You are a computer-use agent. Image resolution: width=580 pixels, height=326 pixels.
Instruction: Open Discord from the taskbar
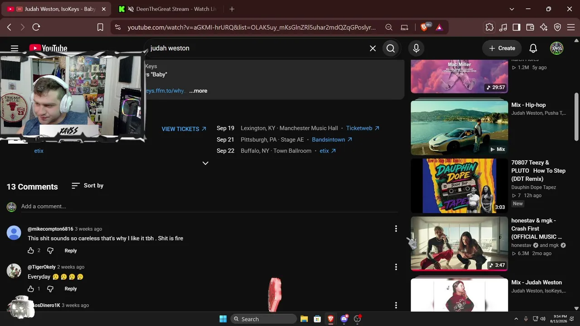click(x=344, y=319)
